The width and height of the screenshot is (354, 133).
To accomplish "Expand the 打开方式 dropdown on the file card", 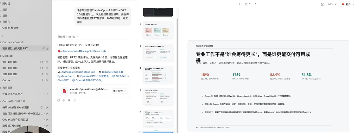I will 119,91.
